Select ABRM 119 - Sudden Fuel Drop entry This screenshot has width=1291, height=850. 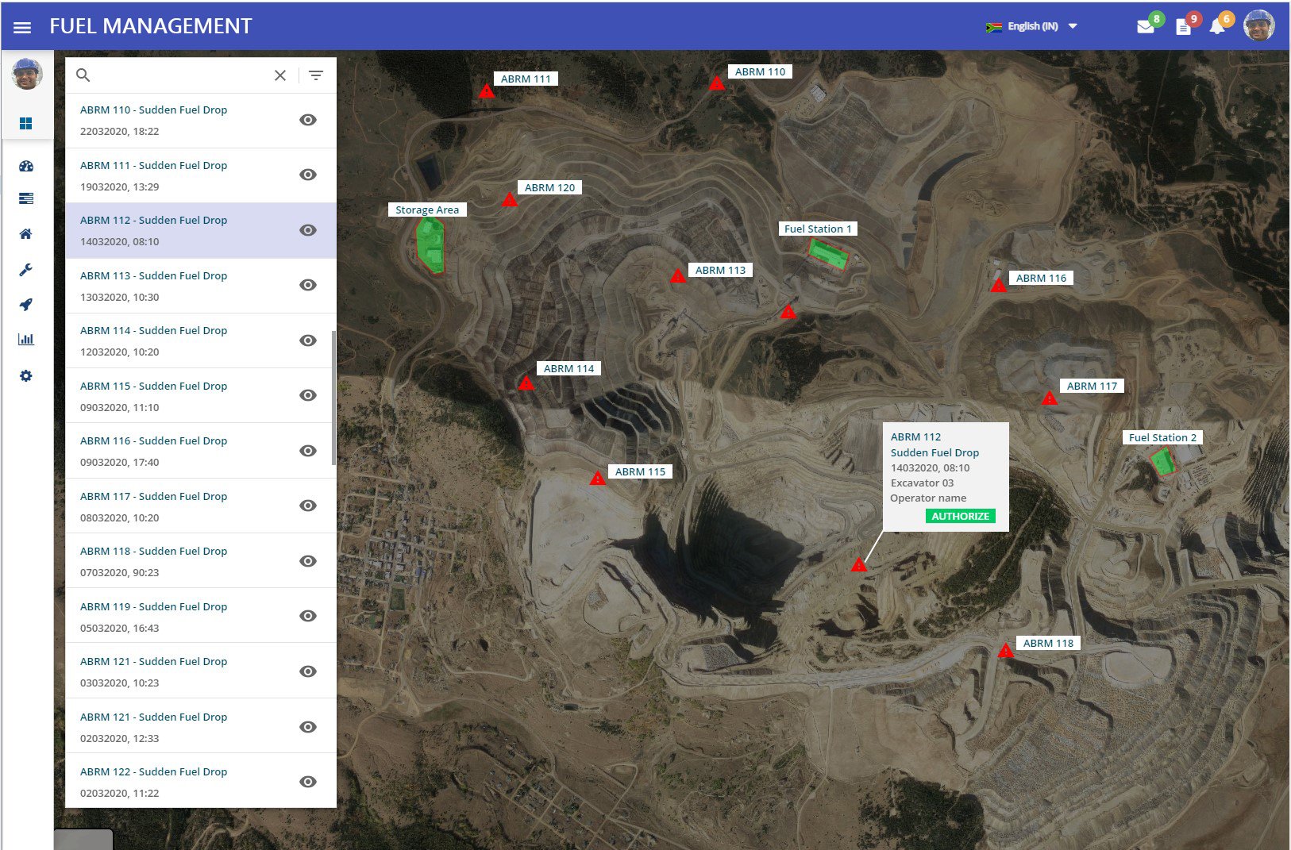point(201,617)
